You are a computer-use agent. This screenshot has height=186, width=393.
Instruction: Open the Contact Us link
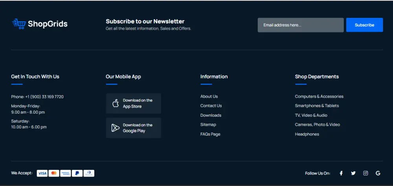tap(211, 106)
